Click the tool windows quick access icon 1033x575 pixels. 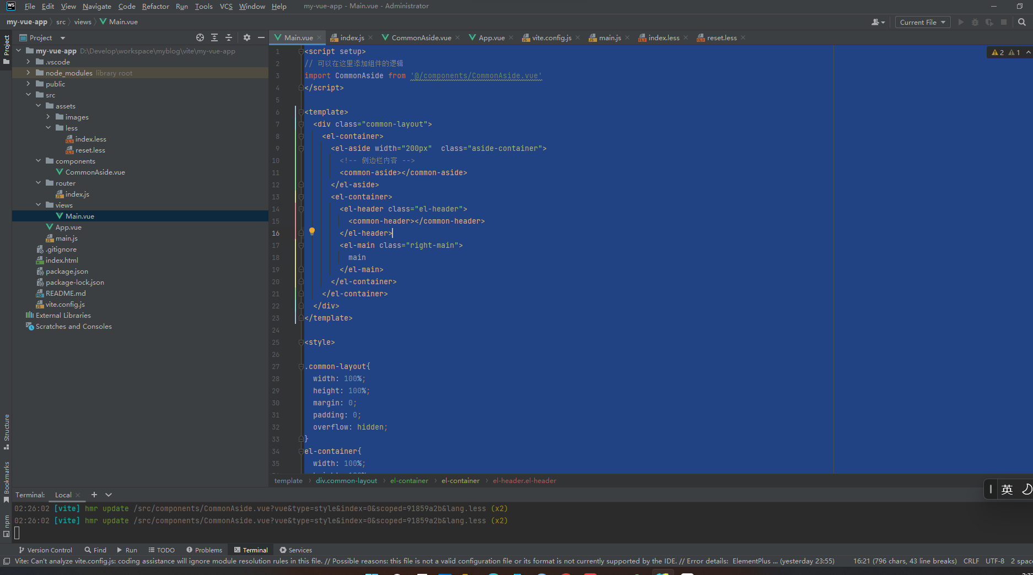point(7,561)
